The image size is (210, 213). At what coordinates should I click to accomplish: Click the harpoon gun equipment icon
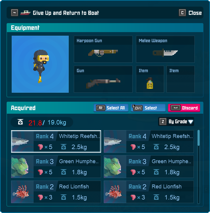click(103, 53)
